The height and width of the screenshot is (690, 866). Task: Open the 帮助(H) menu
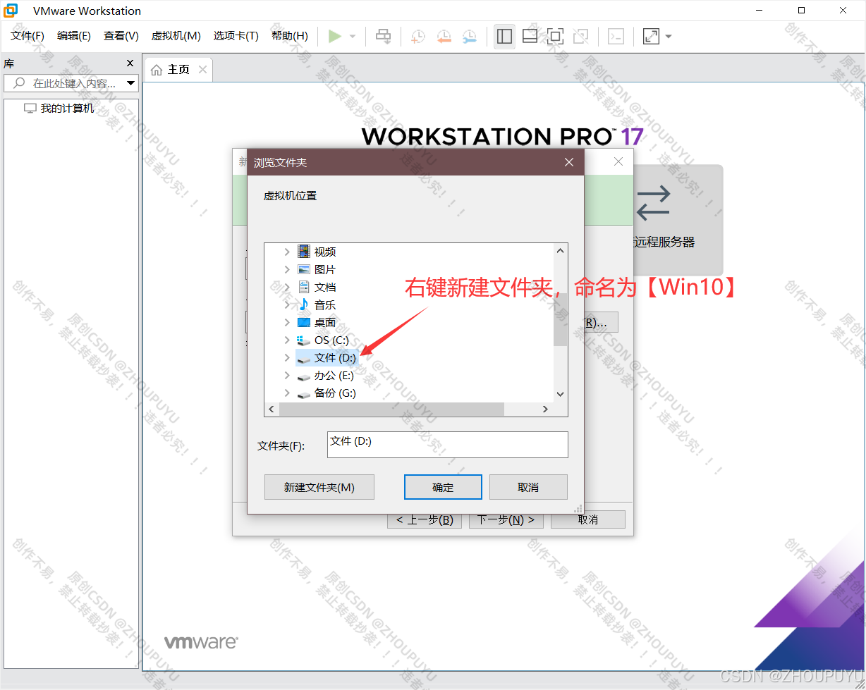coord(290,36)
